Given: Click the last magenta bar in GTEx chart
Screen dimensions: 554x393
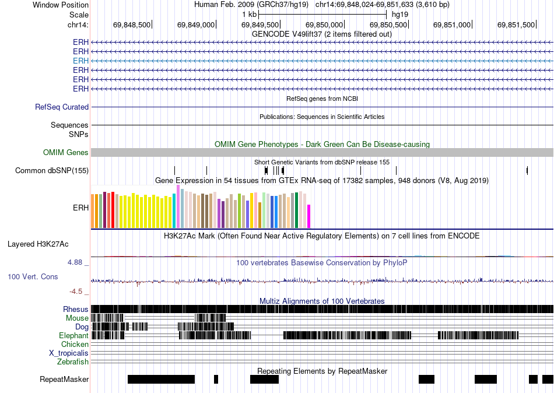Looking at the screenshot, I should [308, 216].
